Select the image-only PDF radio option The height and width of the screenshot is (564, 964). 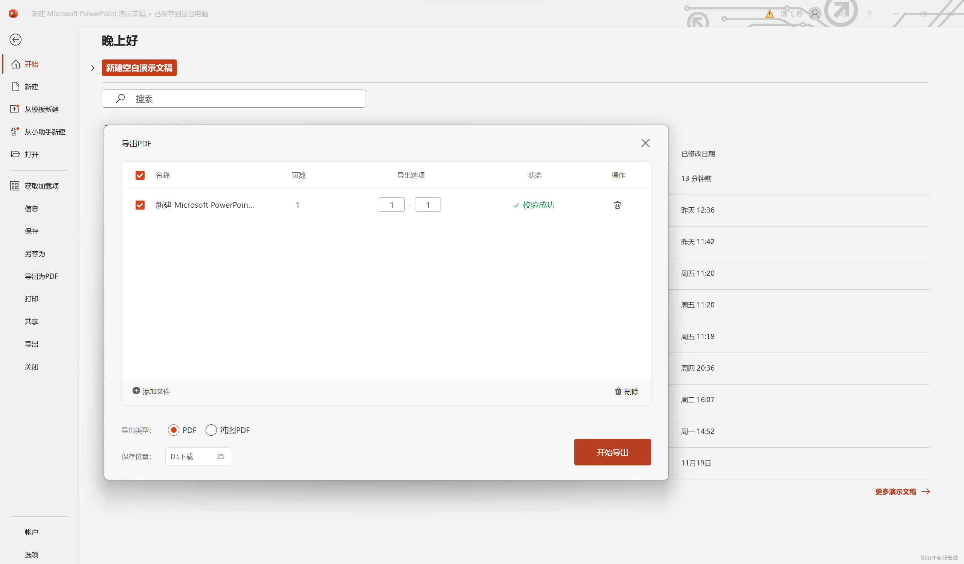tap(211, 430)
